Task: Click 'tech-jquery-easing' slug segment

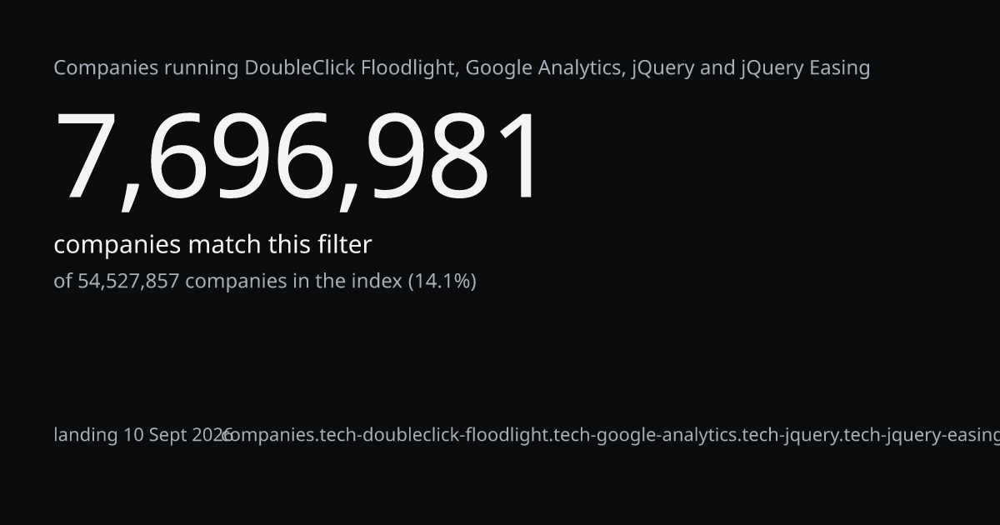Action: pyautogui.click(x=922, y=435)
